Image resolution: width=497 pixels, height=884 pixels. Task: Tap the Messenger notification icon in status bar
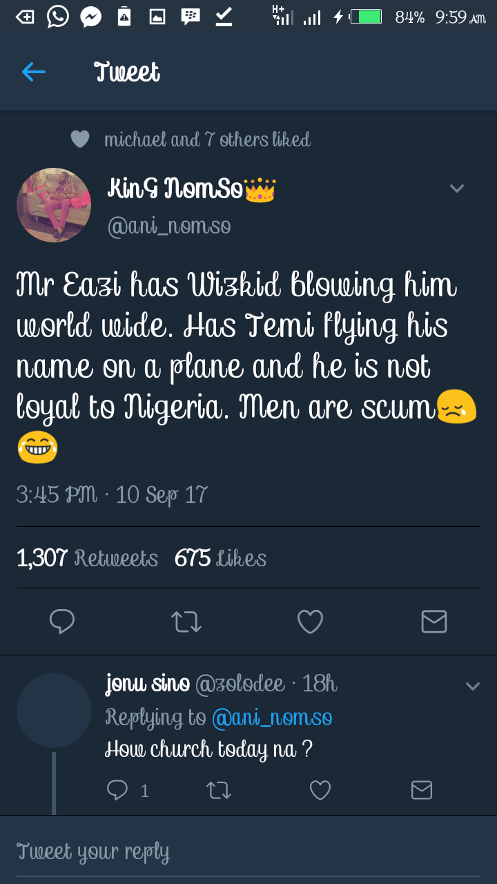(x=91, y=17)
